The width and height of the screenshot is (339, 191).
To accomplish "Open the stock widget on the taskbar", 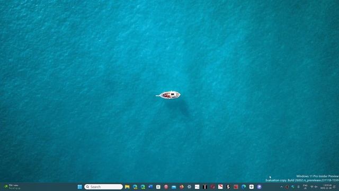I will coord(13,187).
